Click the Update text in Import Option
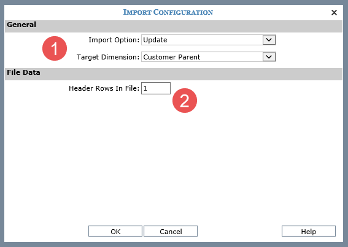Image resolution: width=348 pixels, height=247 pixels. pyautogui.click(x=155, y=40)
